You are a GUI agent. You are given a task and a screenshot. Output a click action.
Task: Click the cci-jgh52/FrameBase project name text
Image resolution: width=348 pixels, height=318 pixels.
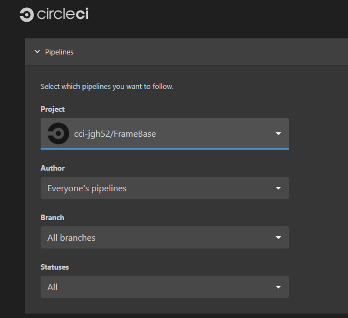click(115, 134)
